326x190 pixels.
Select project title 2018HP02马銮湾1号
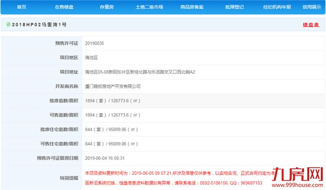coord(39,24)
